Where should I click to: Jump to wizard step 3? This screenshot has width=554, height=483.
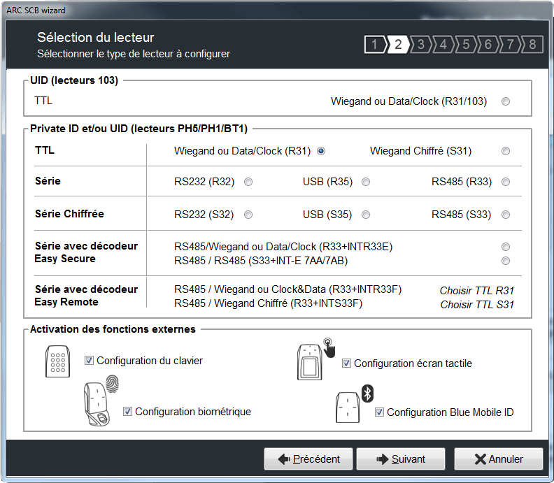[x=420, y=45]
